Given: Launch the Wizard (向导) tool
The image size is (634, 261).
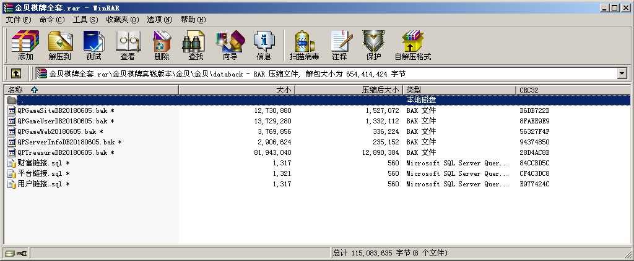Looking at the screenshot, I should [230, 45].
